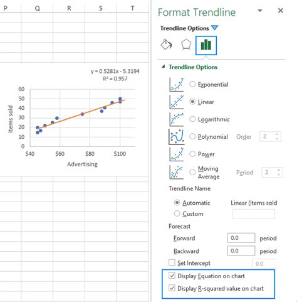Select the trendline equation label on chart
This screenshot has height=302, width=297.
pos(115,71)
